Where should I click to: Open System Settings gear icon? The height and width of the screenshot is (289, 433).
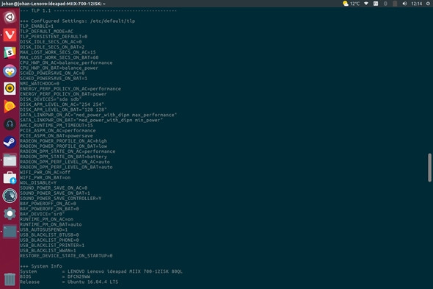[10, 213]
